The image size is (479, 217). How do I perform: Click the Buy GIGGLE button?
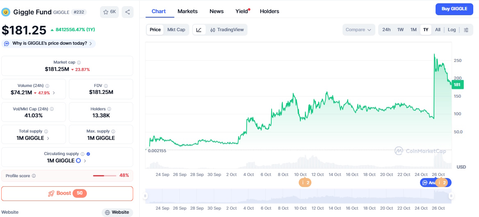pyautogui.click(x=454, y=9)
